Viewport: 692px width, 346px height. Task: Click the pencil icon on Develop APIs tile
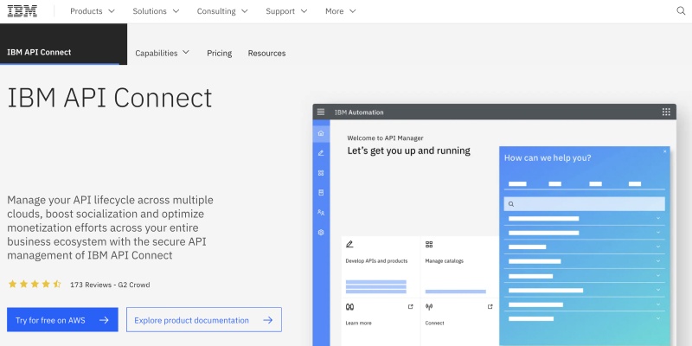(x=349, y=244)
